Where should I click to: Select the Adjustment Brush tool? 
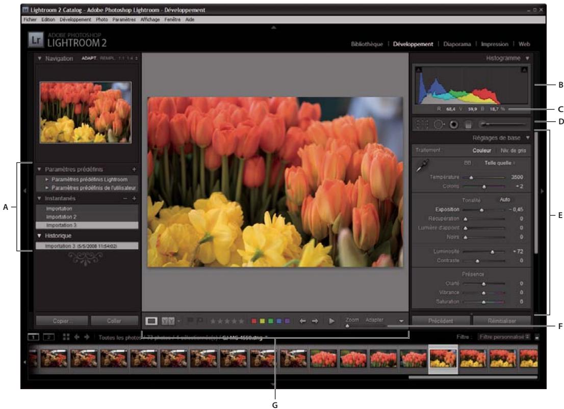click(x=482, y=124)
